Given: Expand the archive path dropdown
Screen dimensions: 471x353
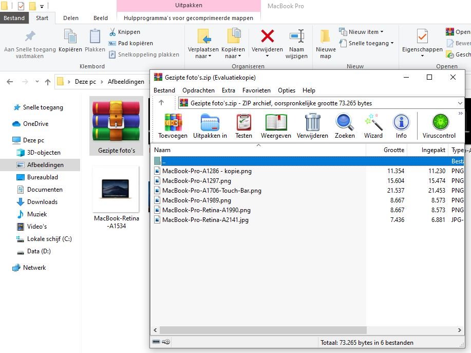Looking at the screenshot, I should click(x=460, y=103).
